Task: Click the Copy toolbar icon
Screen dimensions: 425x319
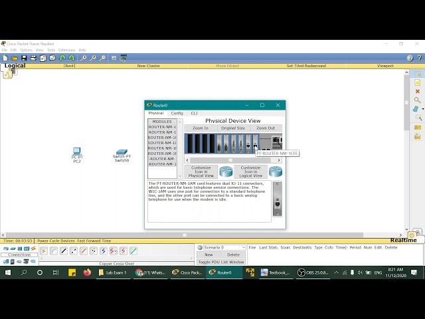Action: coord(42,58)
